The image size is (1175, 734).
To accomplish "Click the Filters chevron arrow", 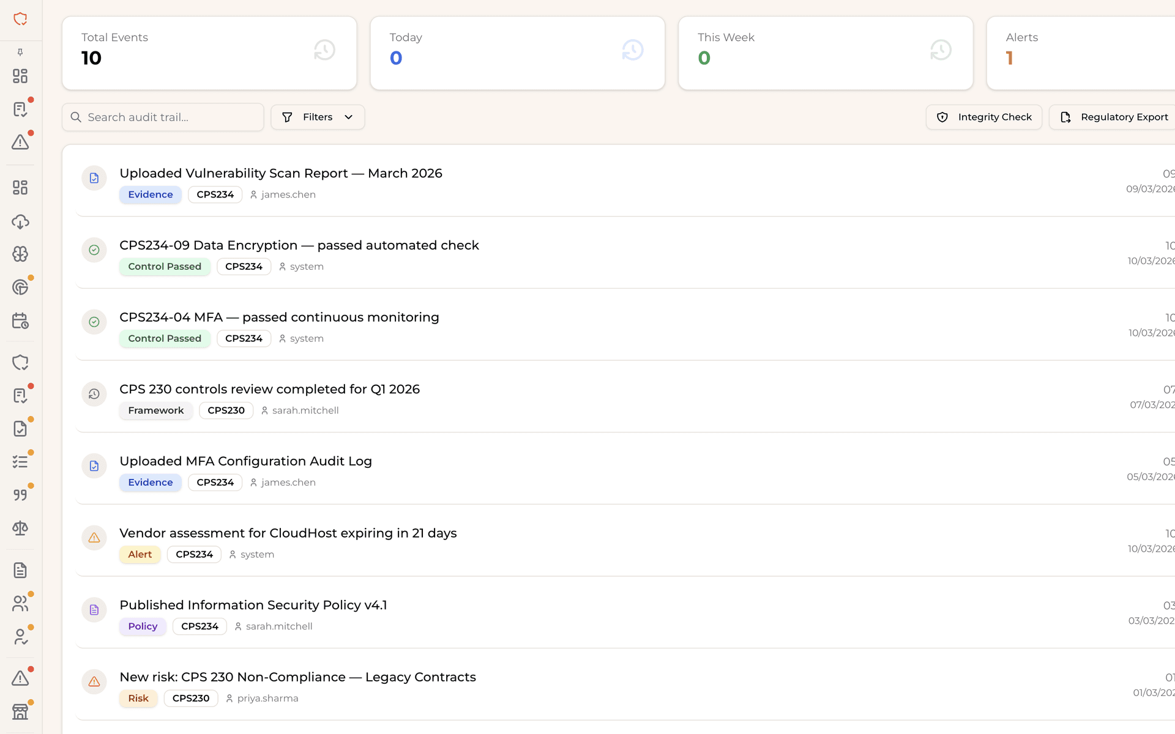I will pos(348,117).
